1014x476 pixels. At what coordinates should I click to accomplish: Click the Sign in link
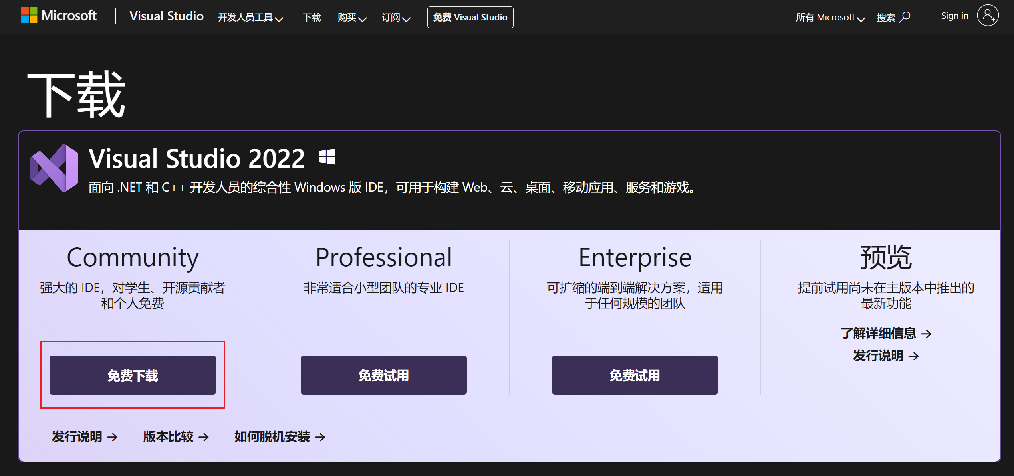pyautogui.click(x=954, y=16)
